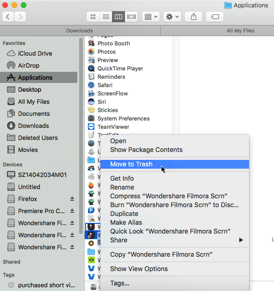Open AirDrop in the sidebar
Viewport: 274px width, 291px height.
click(x=38, y=65)
